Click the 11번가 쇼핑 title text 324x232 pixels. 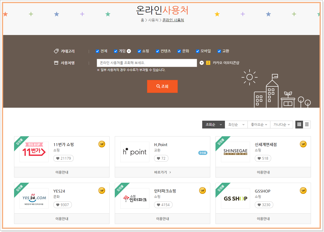pos(63,145)
